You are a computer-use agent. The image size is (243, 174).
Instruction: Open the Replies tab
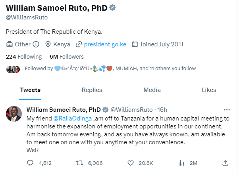click(x=92, y=90)
